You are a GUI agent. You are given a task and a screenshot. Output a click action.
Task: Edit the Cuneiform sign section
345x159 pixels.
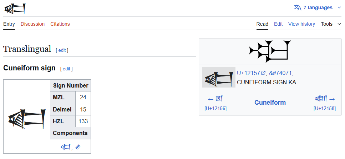point(66,69)
